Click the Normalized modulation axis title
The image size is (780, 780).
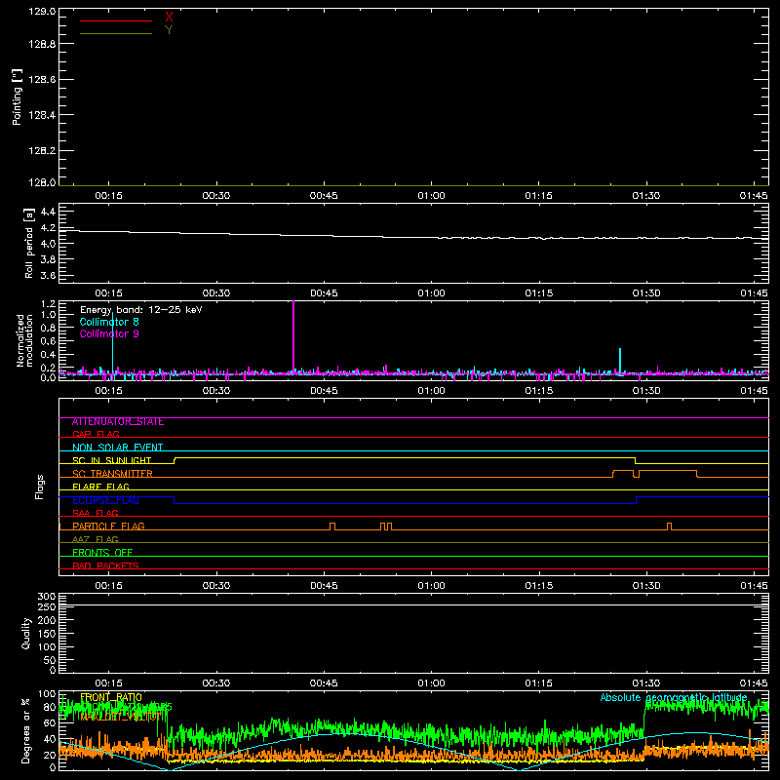point(23,340)
